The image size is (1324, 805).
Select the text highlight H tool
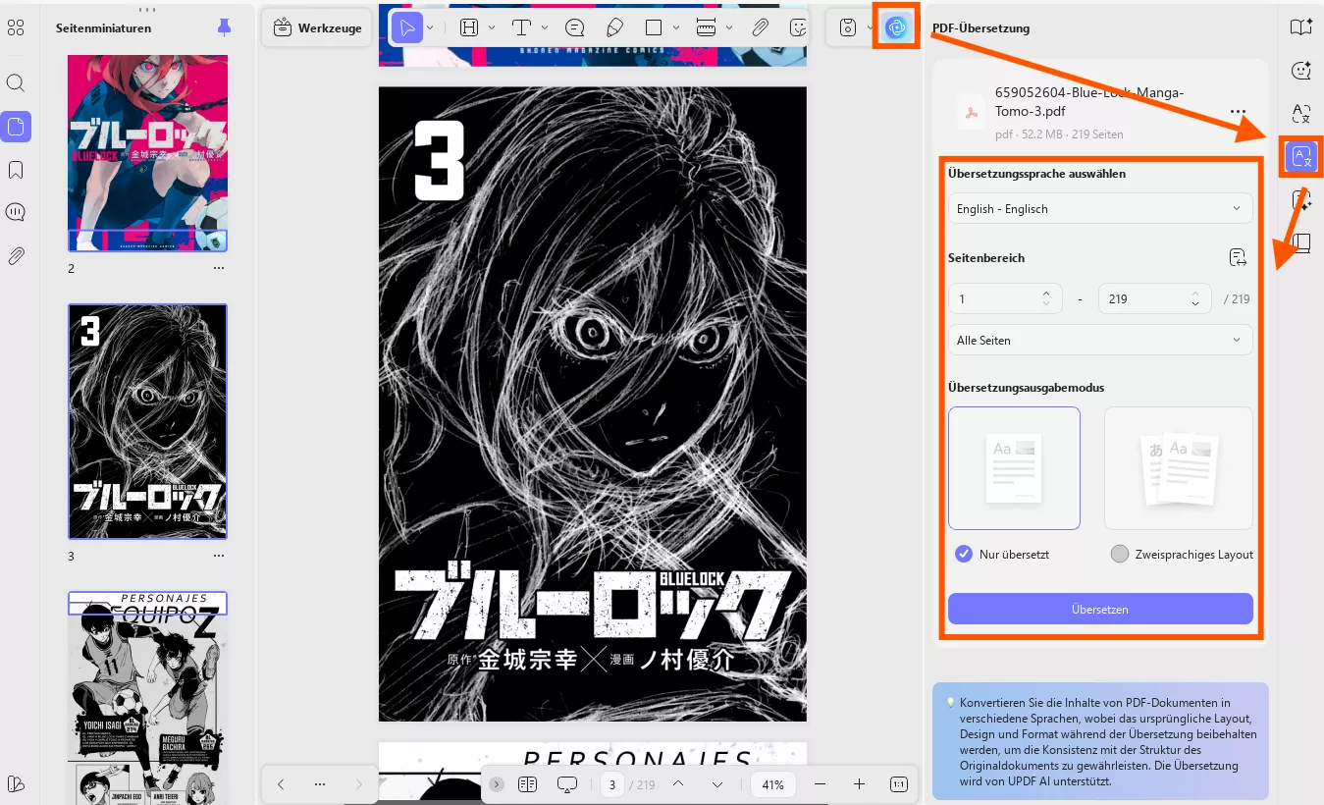[x=469, y=27]
